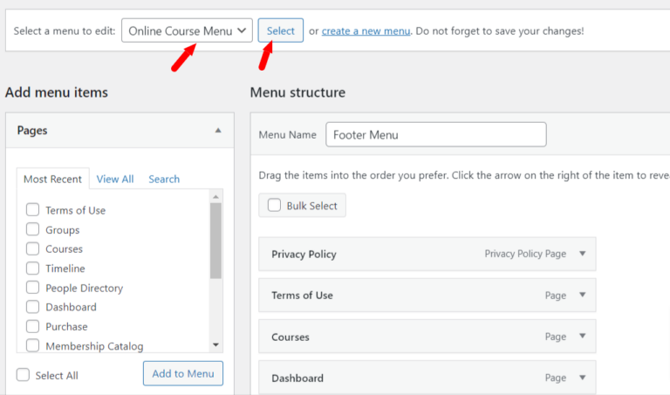Switch to the Most Recent tab
This screenshot has height=395, width=670.
(x=52, y=179)
